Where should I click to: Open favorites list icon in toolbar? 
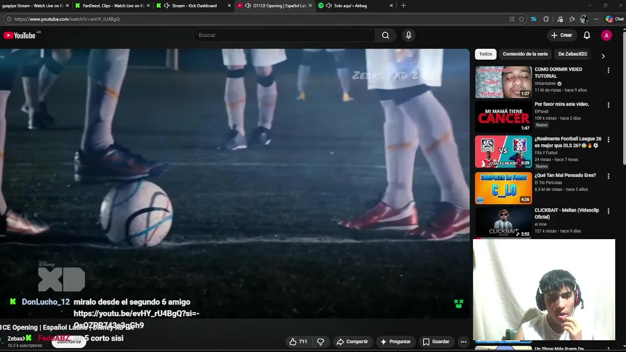click(572, 19)
